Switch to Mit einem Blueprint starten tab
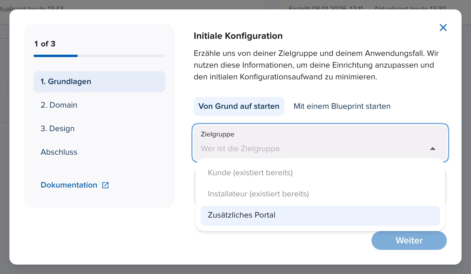Viewport: 471px width, 274px height. coord(342,106)
